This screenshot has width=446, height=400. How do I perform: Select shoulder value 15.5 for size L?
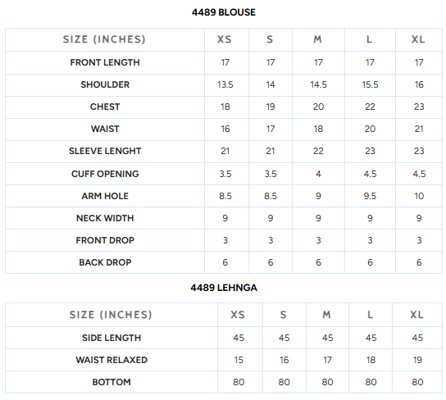pos(370,84)
